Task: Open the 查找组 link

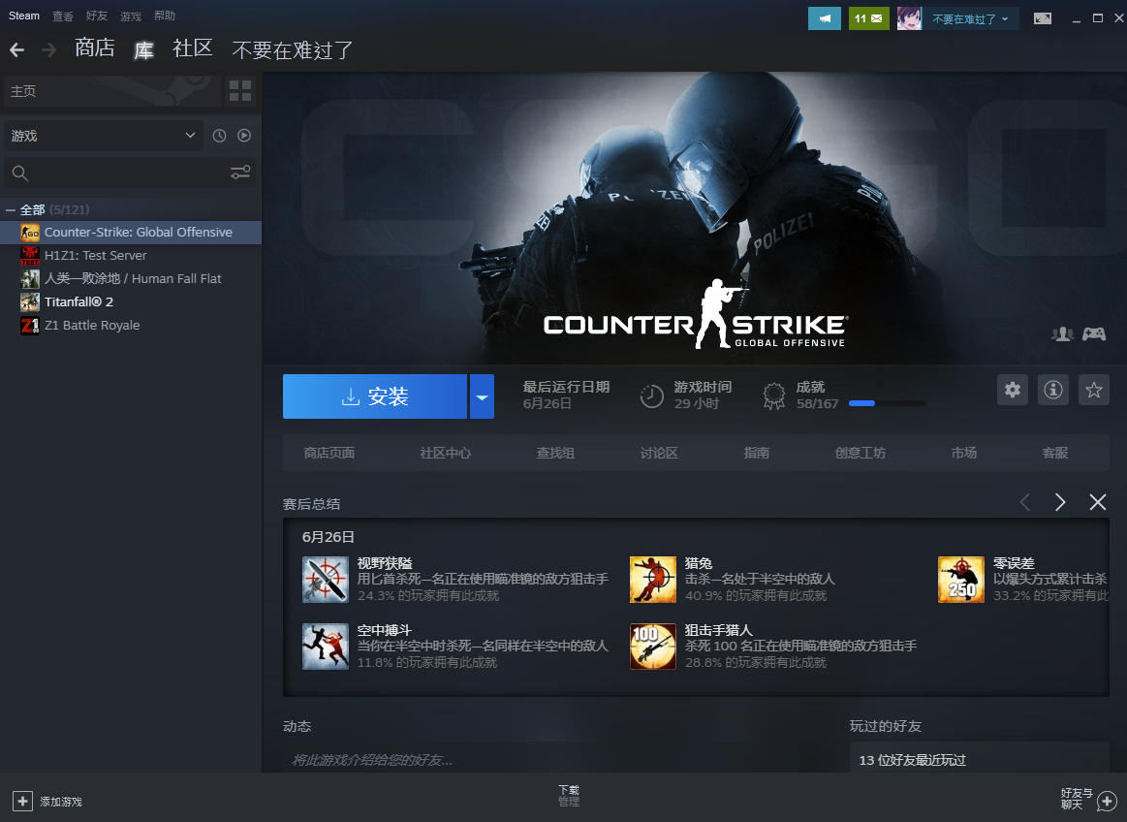Action: (555, 453)
